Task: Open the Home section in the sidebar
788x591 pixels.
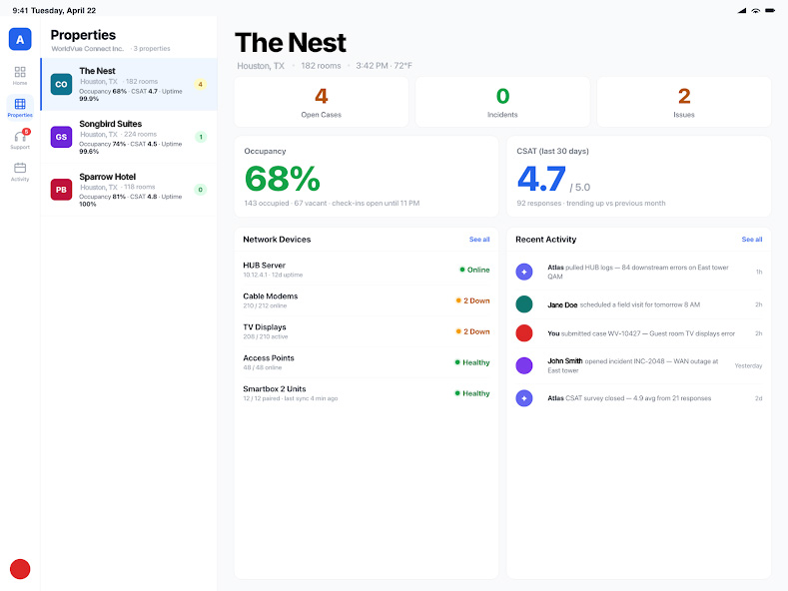Action: 20,76
